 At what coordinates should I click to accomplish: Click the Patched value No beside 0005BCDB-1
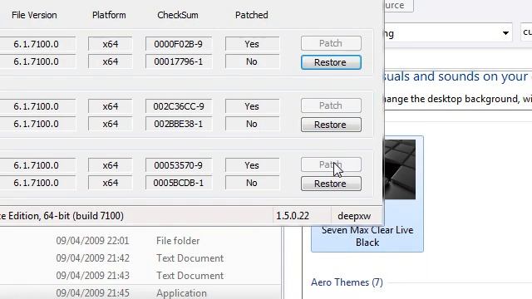pyautogui.click(x=252, y=183)
